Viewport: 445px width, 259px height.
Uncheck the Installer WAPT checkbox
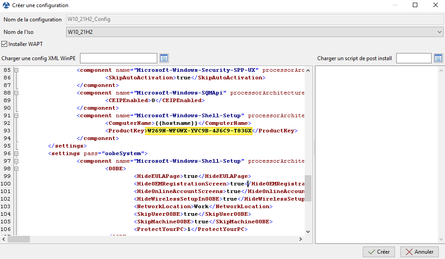pyautogui.click(x=4, y=44)
